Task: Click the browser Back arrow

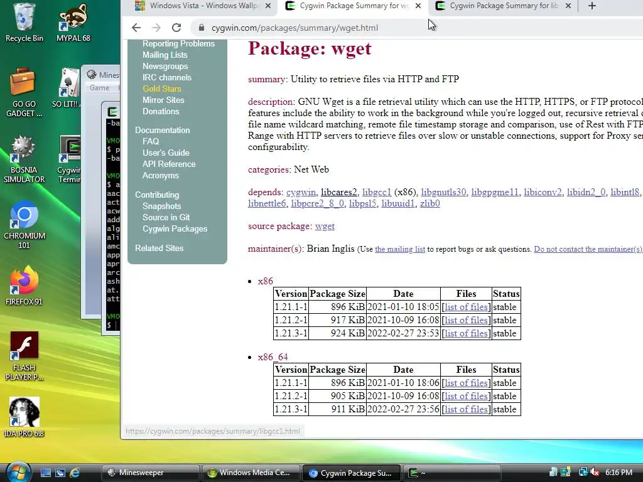Action: coord(136,28)
